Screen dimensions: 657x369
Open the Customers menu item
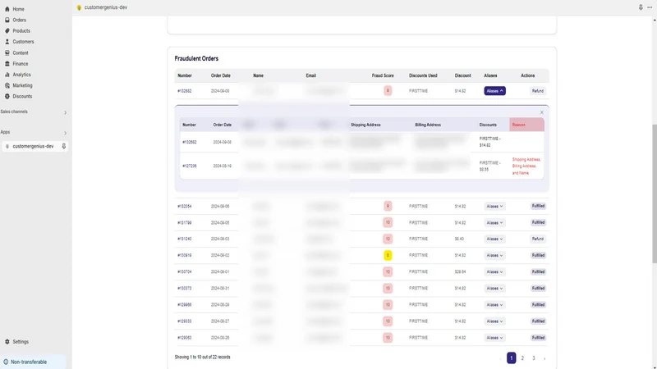(x=23, y=42)
